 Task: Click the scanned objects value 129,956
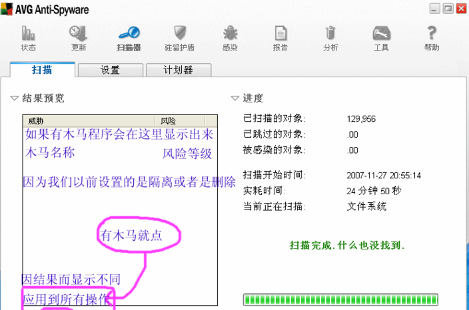(x=361, y=119)
